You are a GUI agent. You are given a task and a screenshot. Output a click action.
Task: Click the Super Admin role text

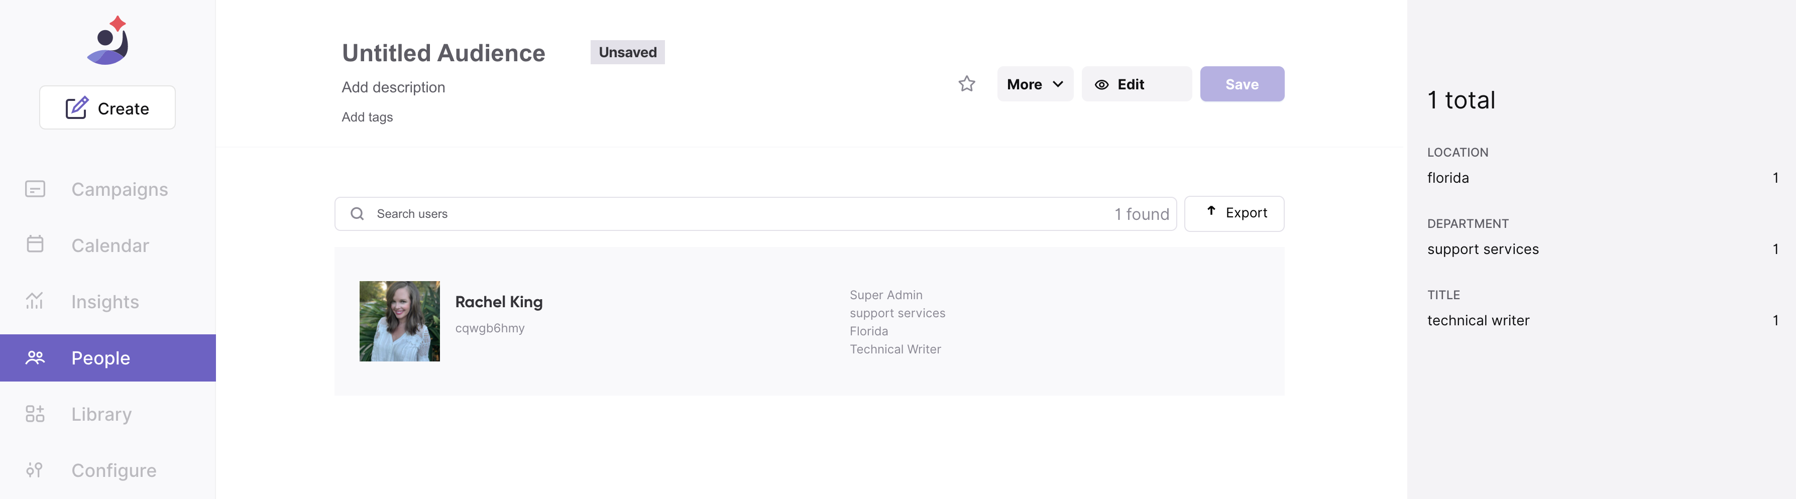885,295
